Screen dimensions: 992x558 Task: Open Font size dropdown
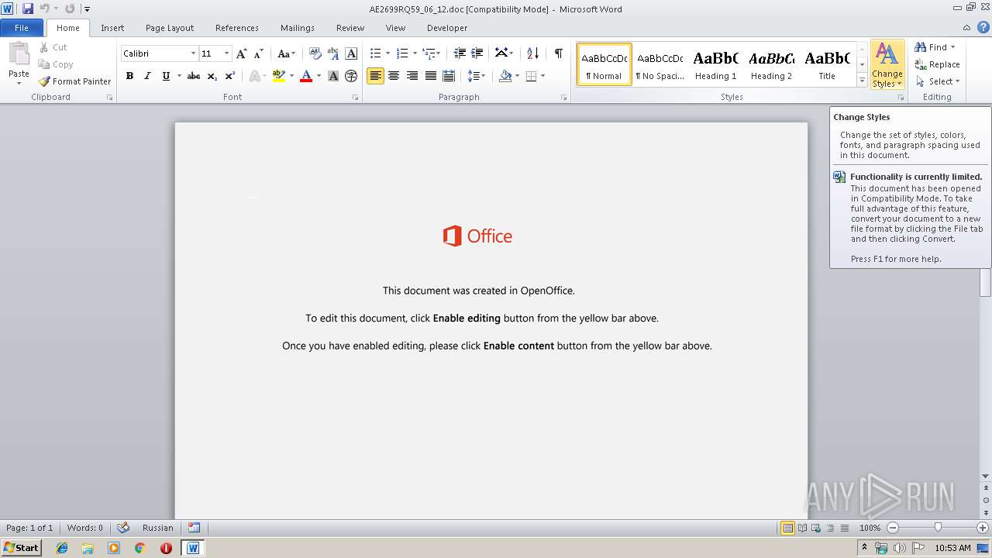(x=226, y=53)
